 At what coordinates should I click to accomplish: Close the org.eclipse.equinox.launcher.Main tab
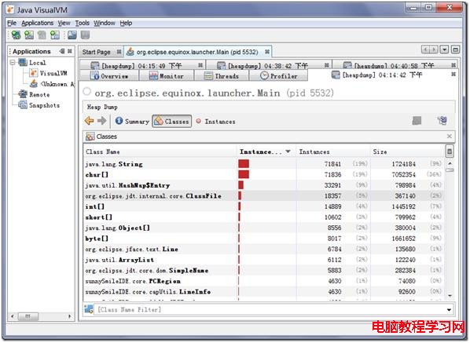(x=266, y=52)
